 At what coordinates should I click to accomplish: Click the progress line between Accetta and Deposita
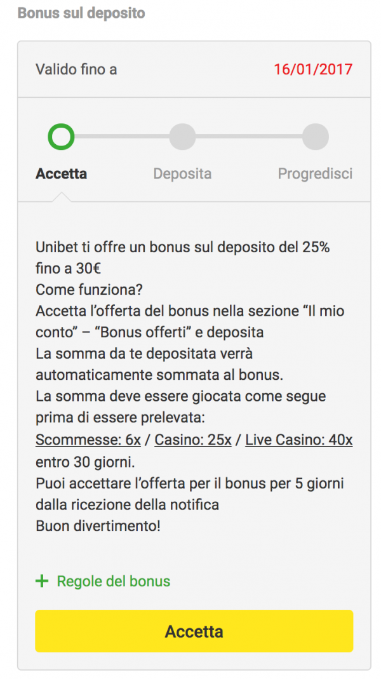tap(121, 137)
